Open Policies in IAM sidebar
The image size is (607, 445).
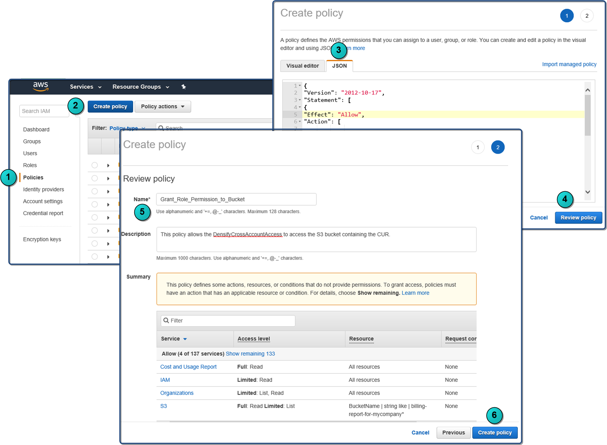[x=33, y=177]
